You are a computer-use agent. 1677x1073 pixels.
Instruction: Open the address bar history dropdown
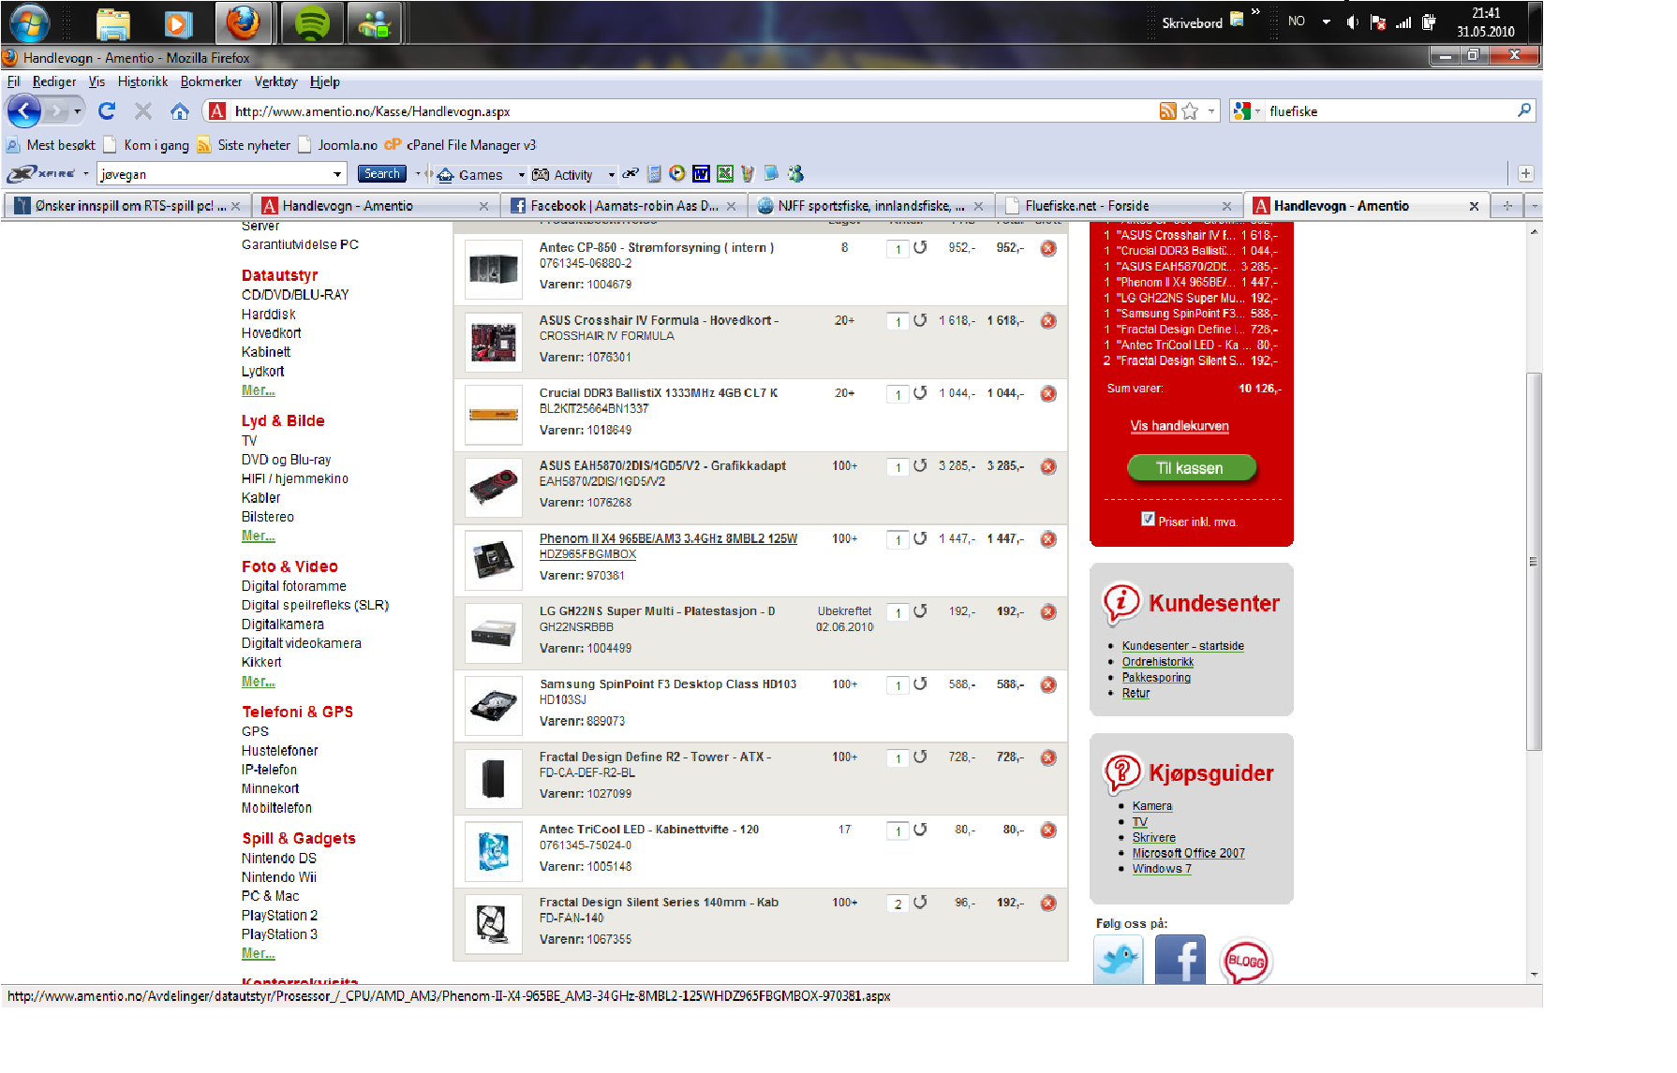[1211, 111]
